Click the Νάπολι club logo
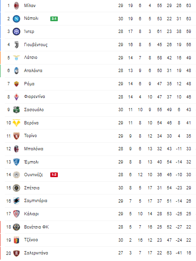The image size is (196, 261). (x=16, y=19)
